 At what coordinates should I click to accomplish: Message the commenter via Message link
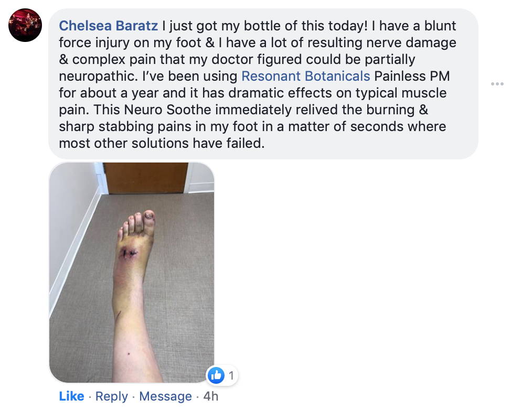pyautogui.click(x=165, y=396)
